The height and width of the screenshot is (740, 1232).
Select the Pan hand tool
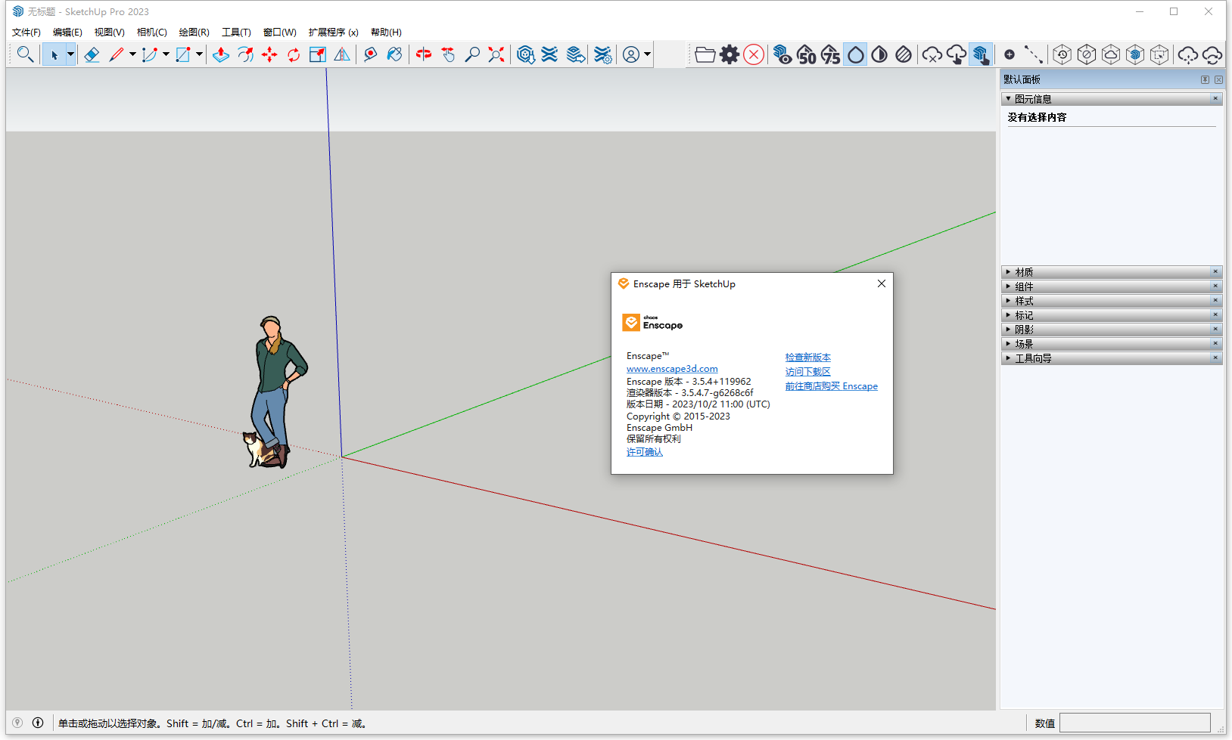(448, 54)
